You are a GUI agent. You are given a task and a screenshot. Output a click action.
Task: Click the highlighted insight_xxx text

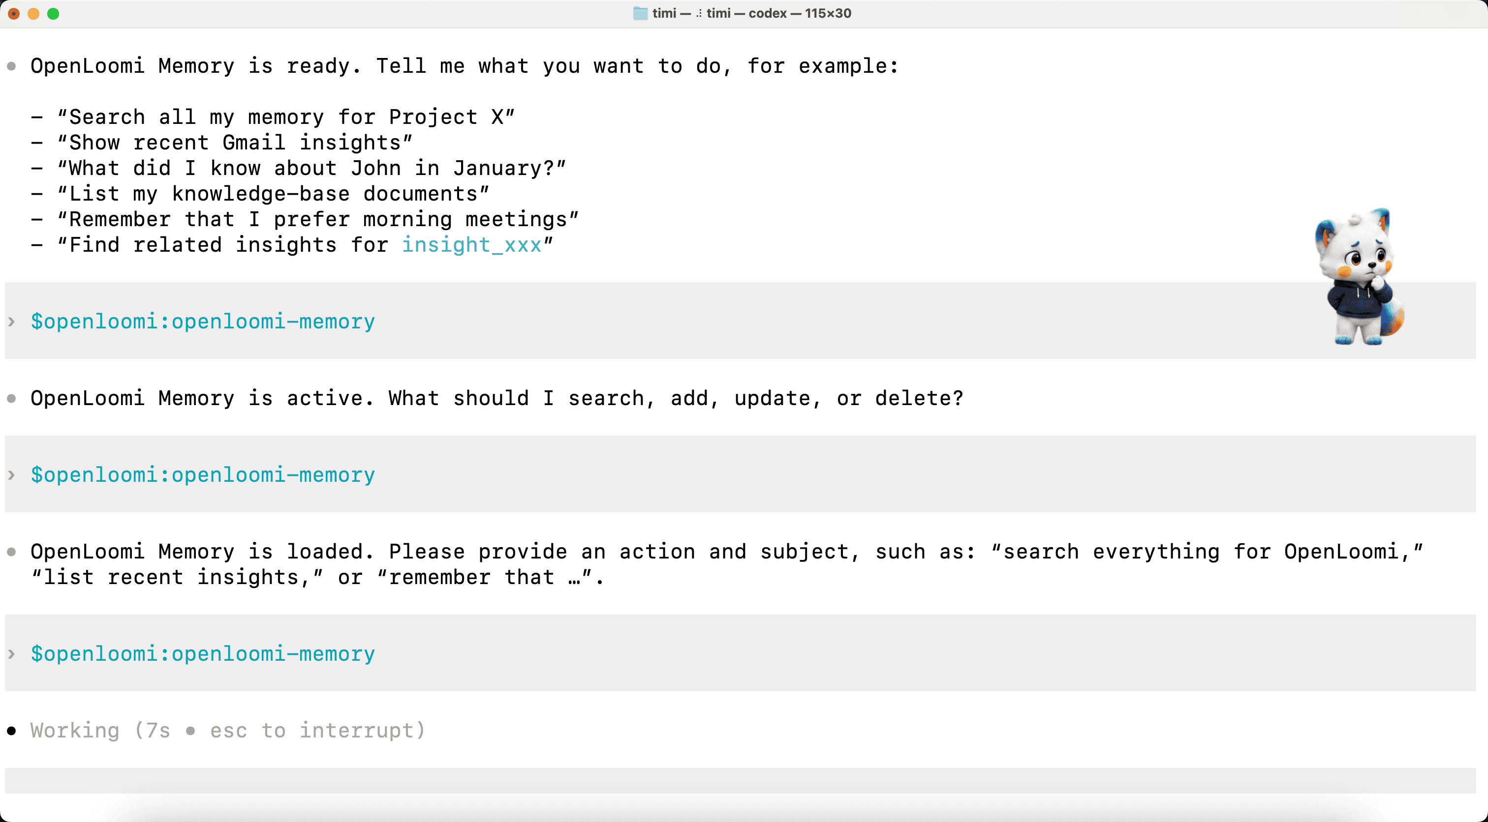click(x=471, y=245)
